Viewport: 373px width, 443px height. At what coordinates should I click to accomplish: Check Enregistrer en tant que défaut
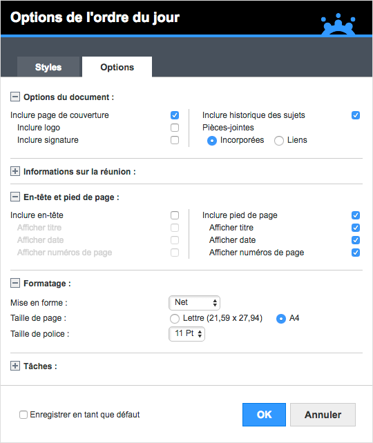pos(23,415)
